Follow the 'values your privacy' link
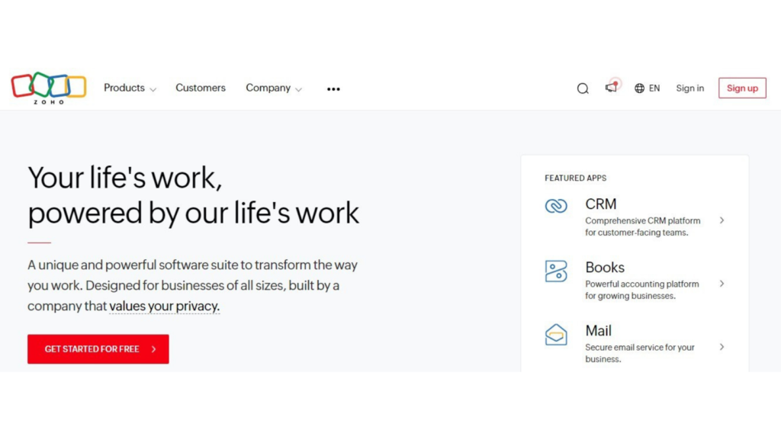 pyautogui.click(x=164, y=307)
